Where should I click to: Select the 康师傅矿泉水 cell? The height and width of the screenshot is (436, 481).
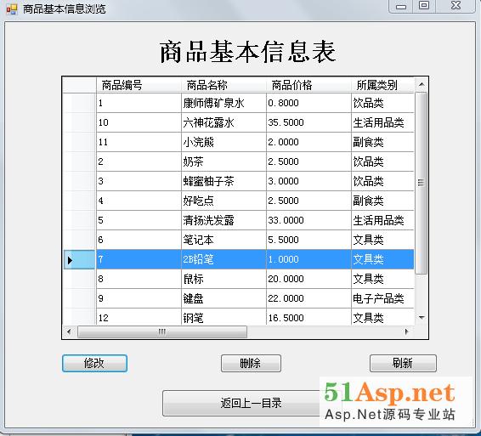click(x=224, y=103)
